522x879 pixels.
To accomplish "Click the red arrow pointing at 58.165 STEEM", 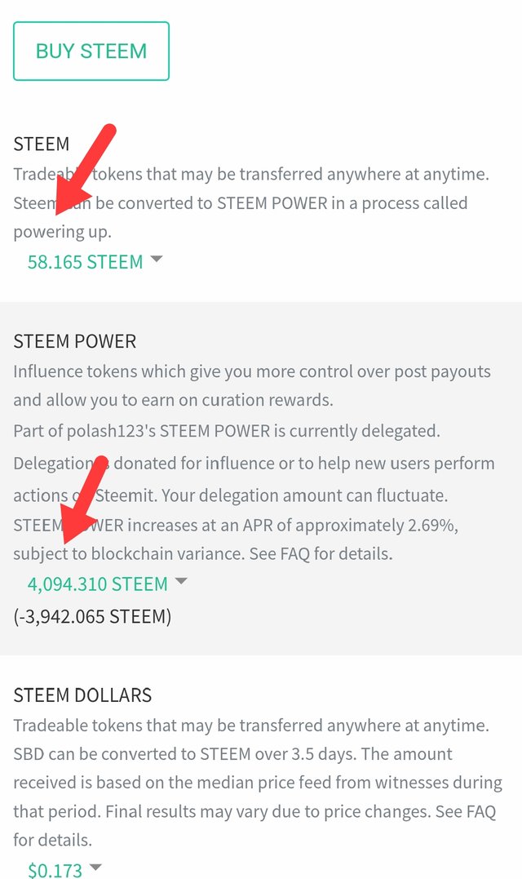I will [x=84, y=169].
